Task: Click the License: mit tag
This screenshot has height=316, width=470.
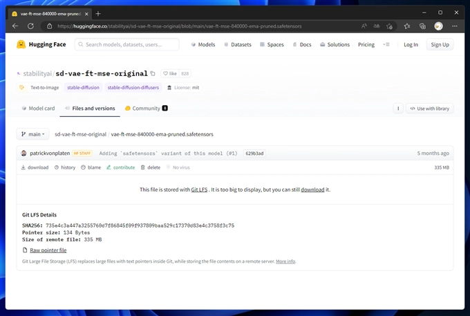Action: click(x=183, y=88)
